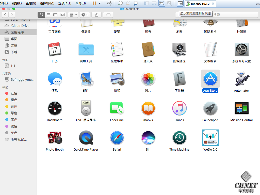Filter by the 红色 red tag
260x195 pixels.
click(x=14, y=93)
